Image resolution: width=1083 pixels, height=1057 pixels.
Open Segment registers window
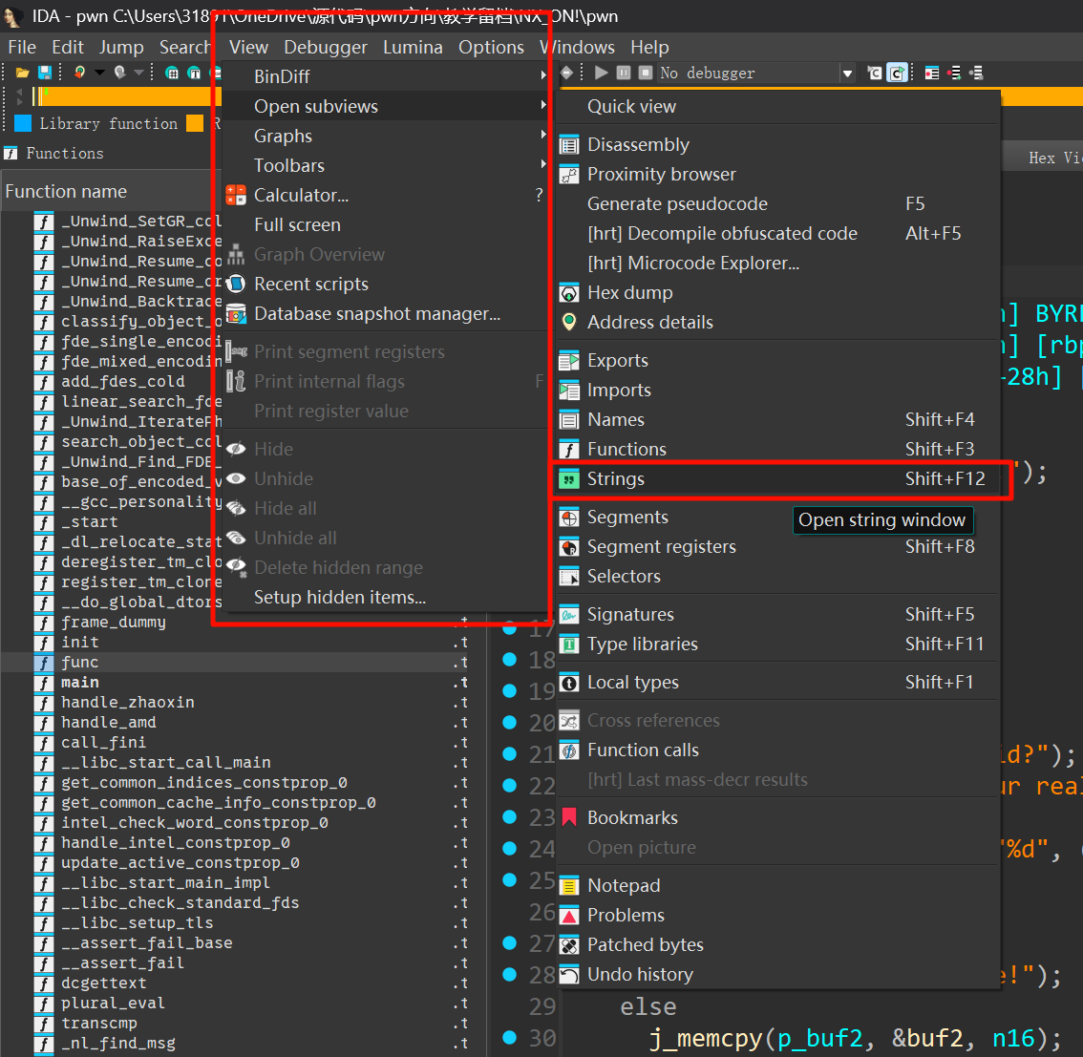pyautogui.click(x=778, y=547)
